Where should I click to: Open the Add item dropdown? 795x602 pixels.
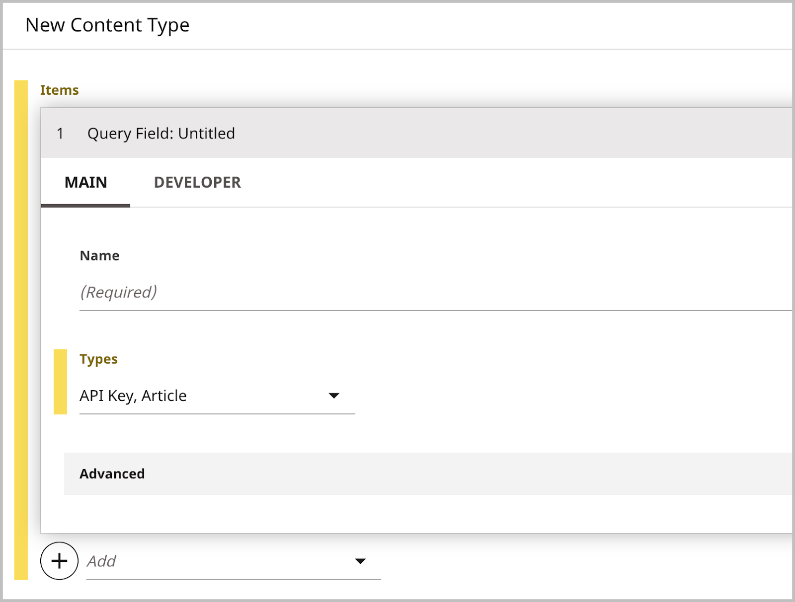[x=234, y=561]
